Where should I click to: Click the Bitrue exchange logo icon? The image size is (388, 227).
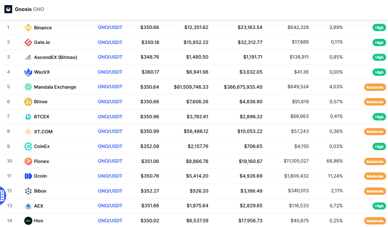click(28, 102)
